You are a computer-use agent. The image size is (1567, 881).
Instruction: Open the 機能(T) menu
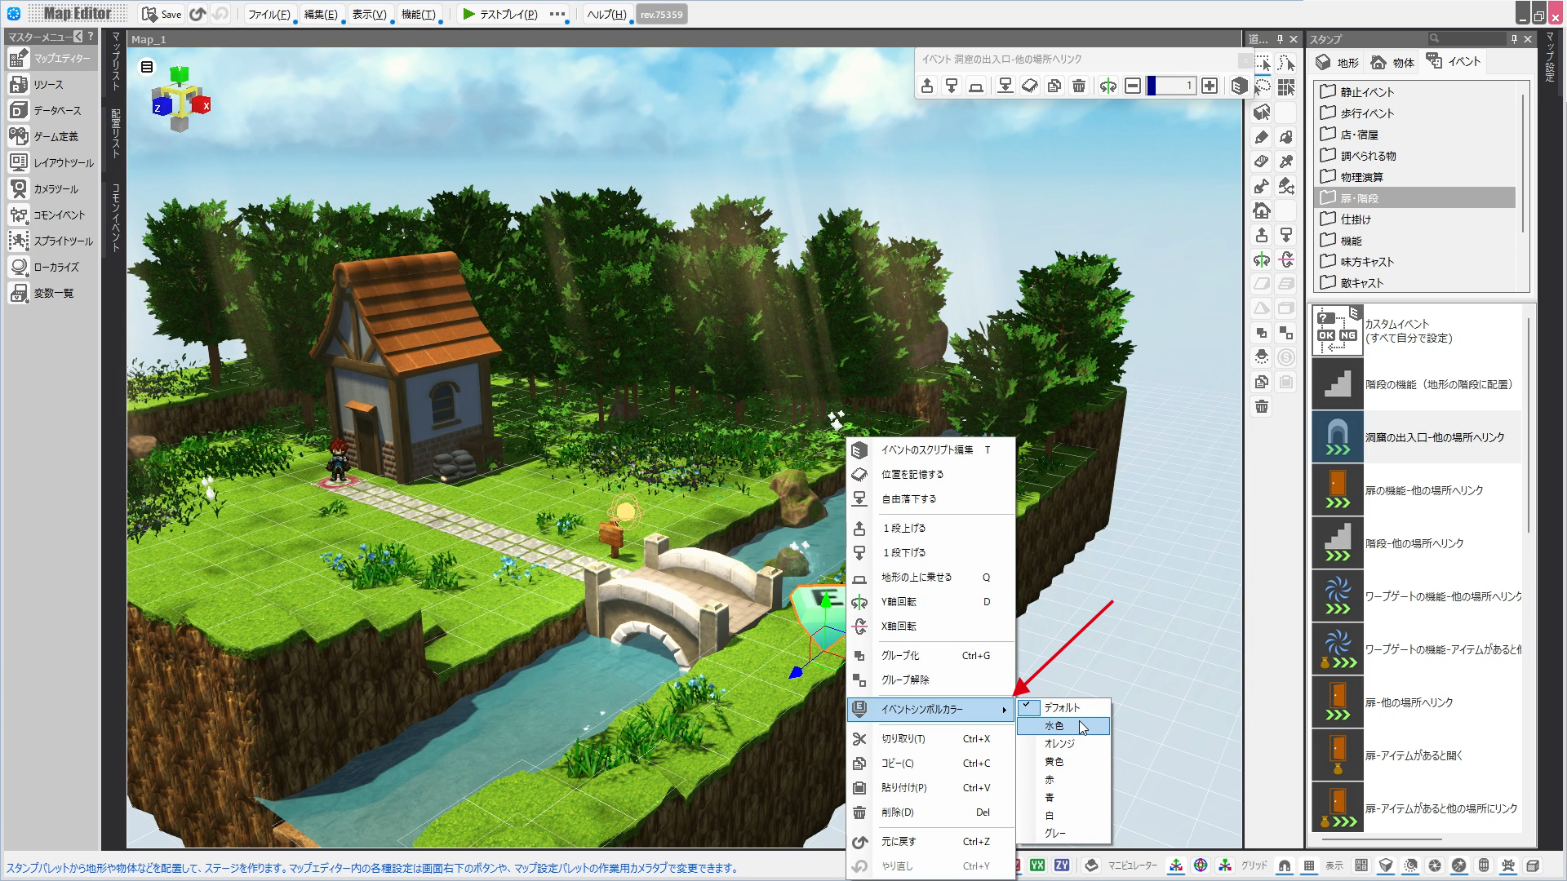point(419,14)
